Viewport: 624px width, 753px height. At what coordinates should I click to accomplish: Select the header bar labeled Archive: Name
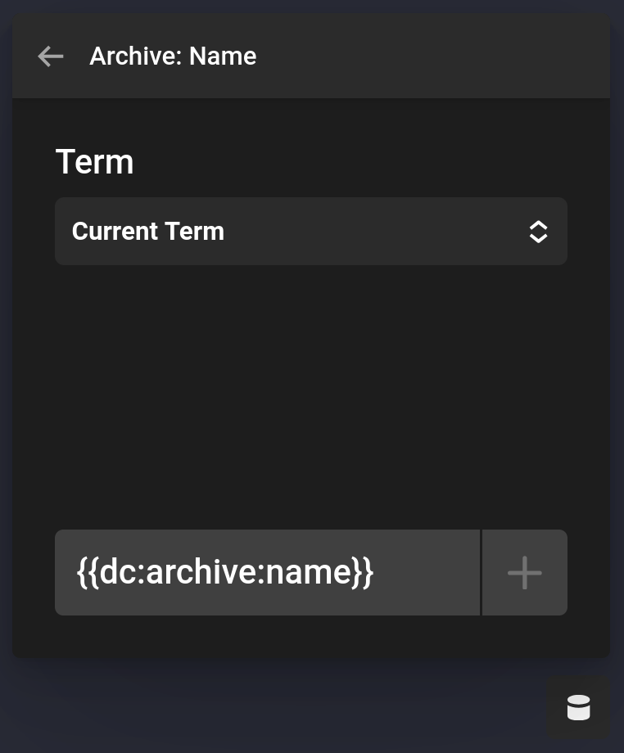tap(311, 56)
